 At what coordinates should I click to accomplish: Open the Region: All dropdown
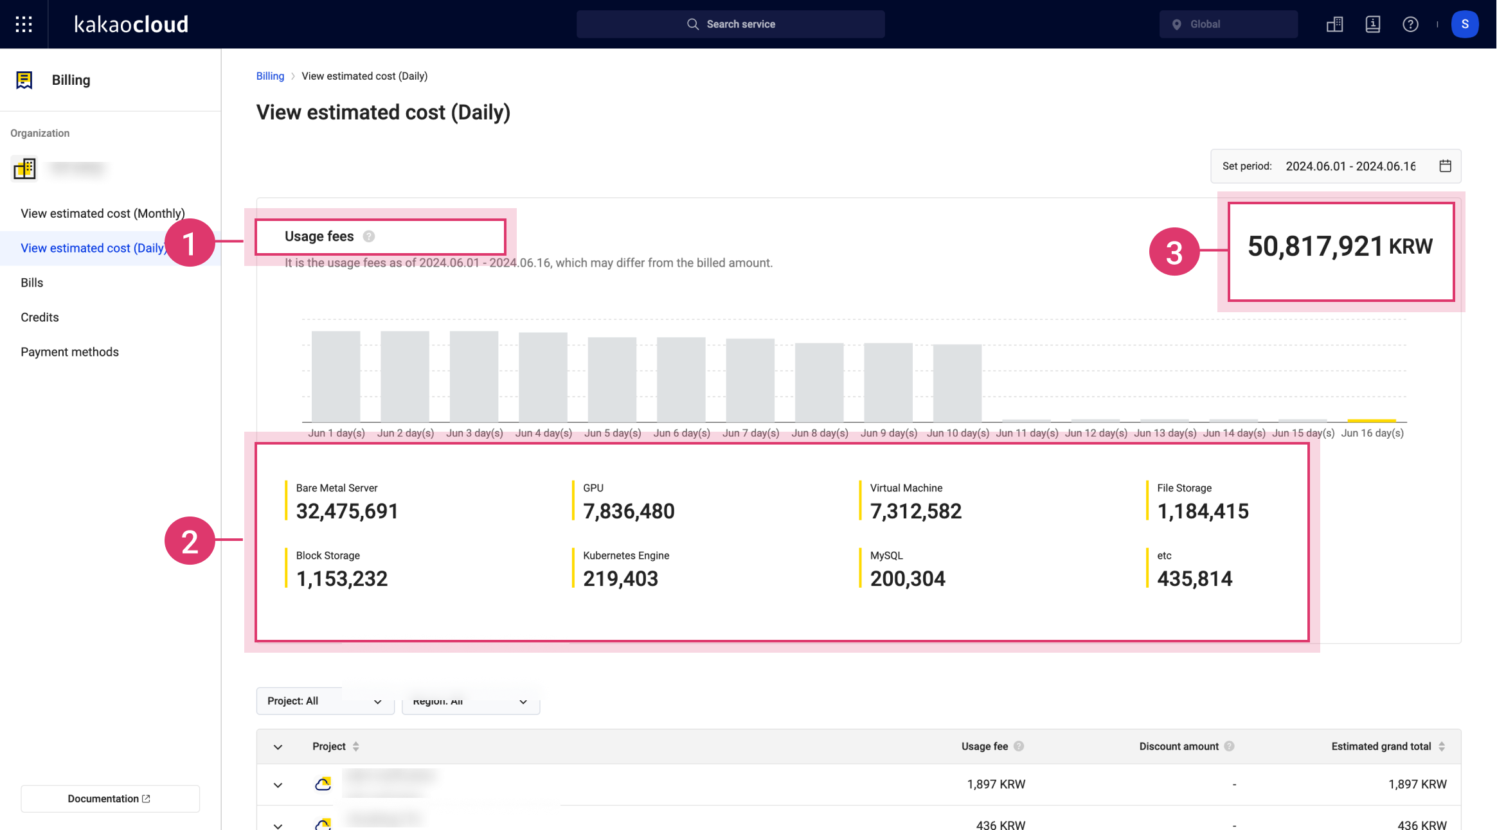[471, 701]
